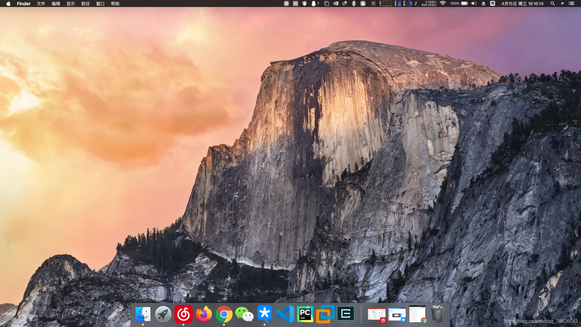Open volume control in menu bar

(474, 4)
